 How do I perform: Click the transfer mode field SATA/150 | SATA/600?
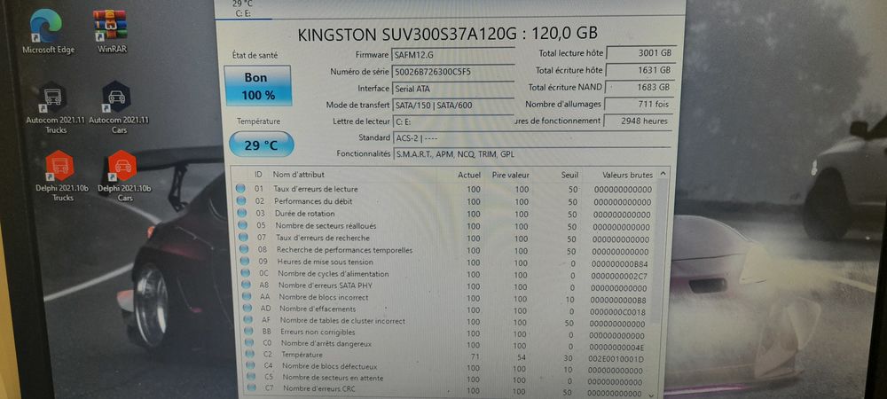(x=452, y=105)
